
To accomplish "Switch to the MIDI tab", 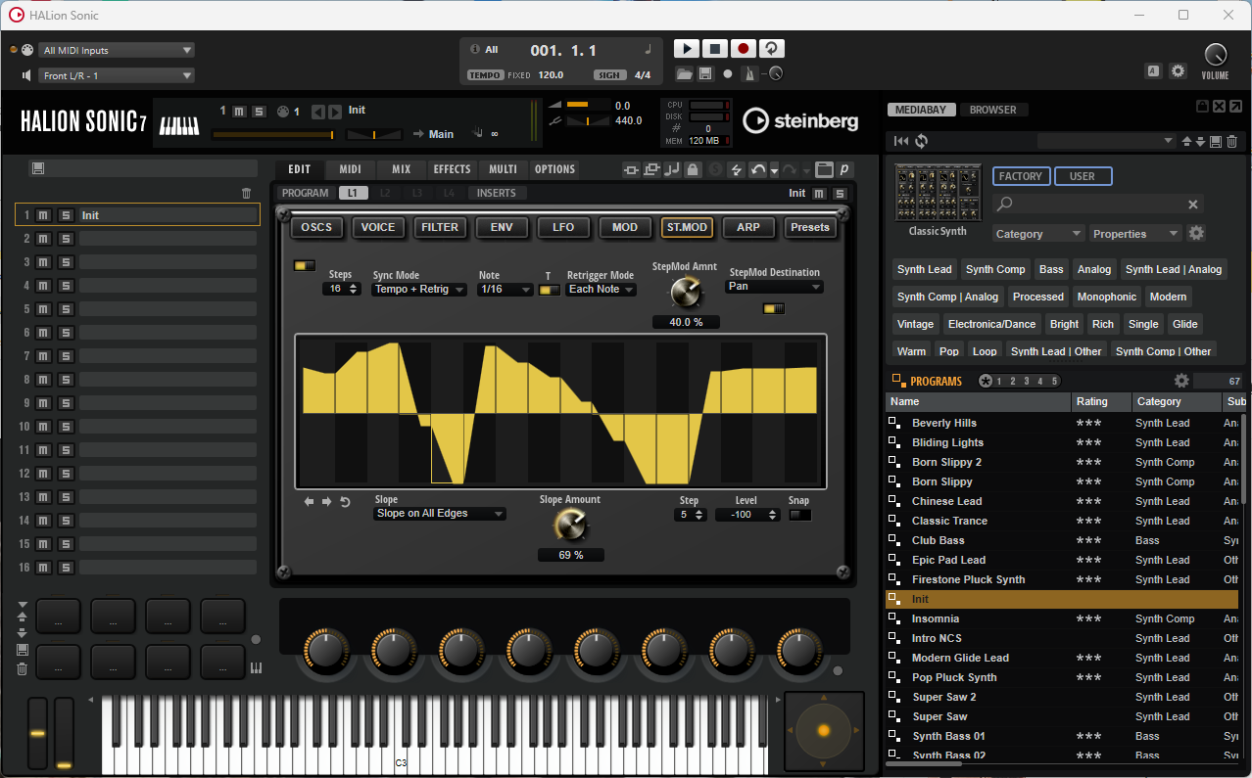I will (x=351, y=169).
